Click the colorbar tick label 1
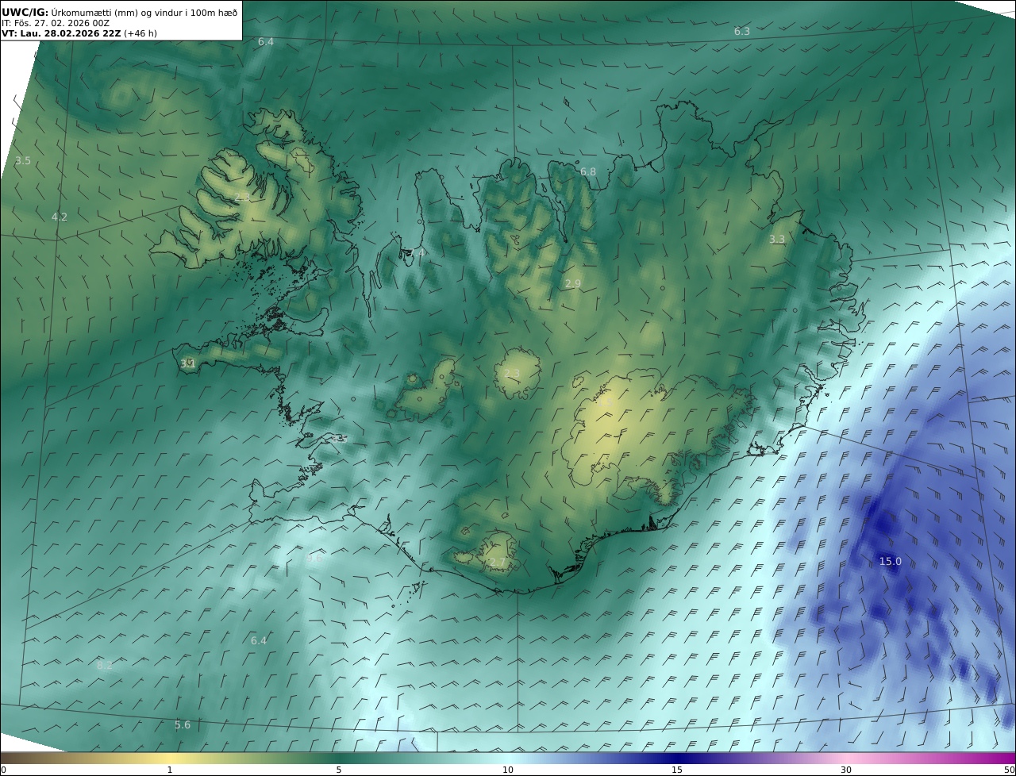The image size is (1016, 776). 169,770
